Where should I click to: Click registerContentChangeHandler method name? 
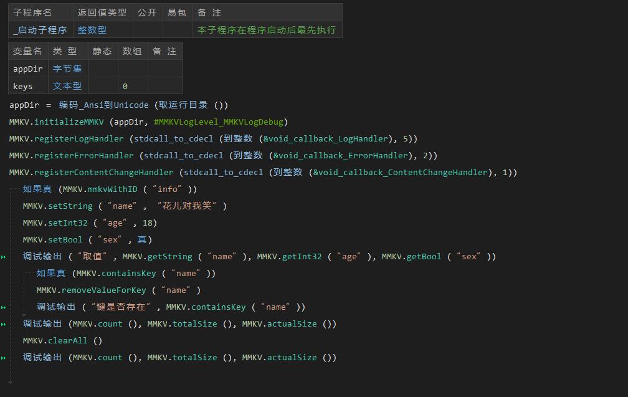click(x=103, y=172)
